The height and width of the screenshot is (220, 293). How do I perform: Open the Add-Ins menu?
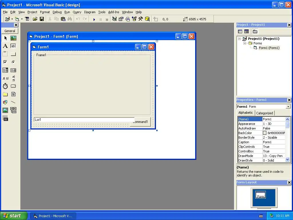(x=114, y=12)
